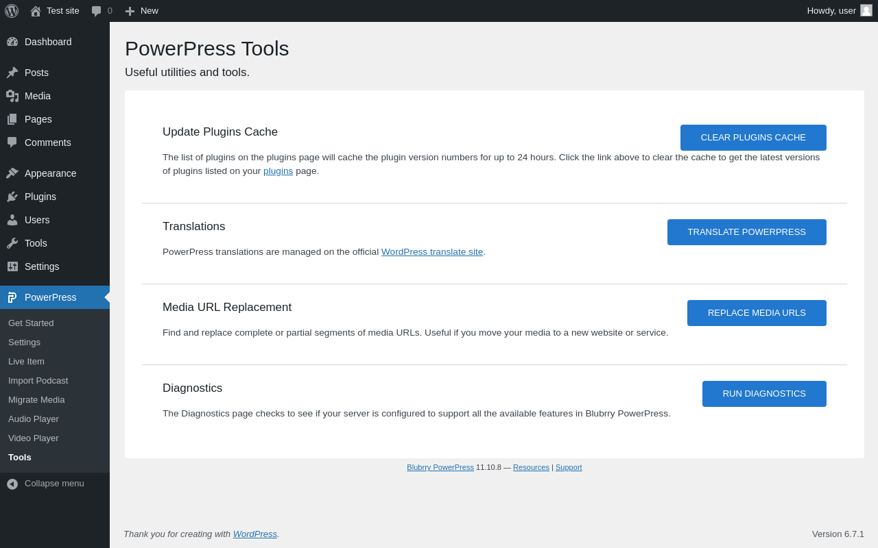The image size is (878, 548).
Task: Click the Dashboard gauge icon
Action: 12,42
